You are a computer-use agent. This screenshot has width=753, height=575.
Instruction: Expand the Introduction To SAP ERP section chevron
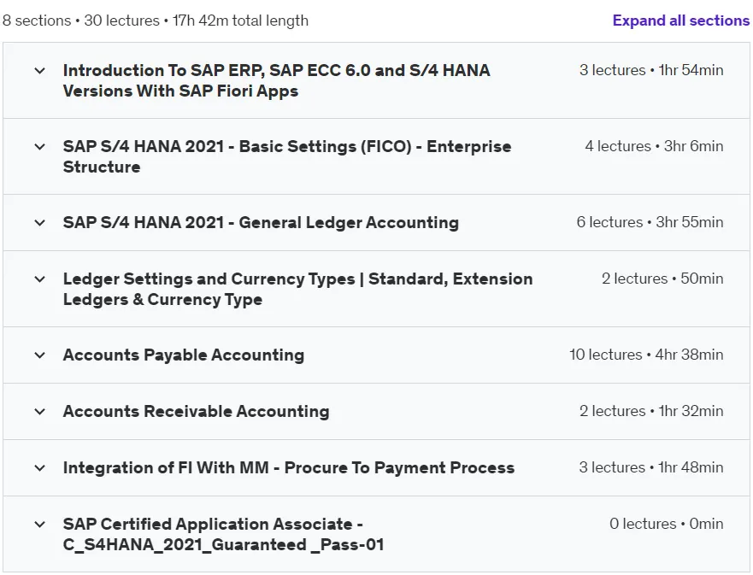(x=40, y=71)
